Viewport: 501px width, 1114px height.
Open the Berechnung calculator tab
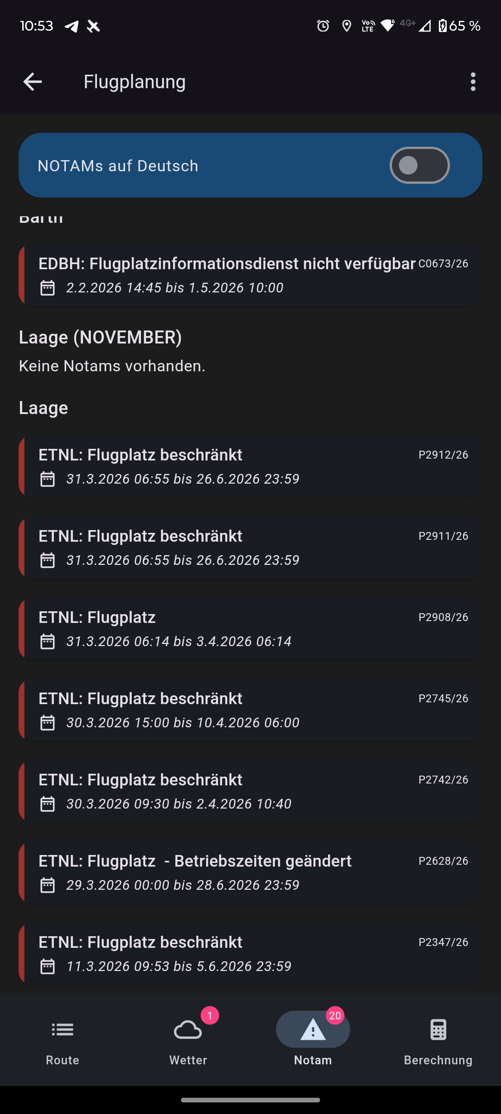pos(438,1040)
